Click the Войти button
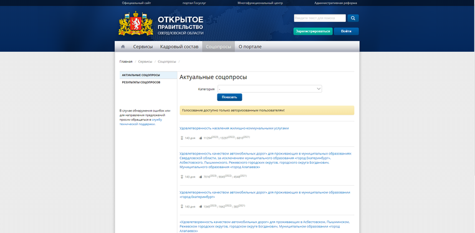475x233 pixels. [346, 32]
